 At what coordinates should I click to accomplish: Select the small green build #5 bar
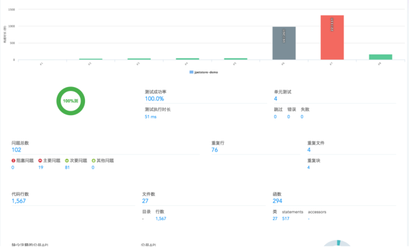236,59
